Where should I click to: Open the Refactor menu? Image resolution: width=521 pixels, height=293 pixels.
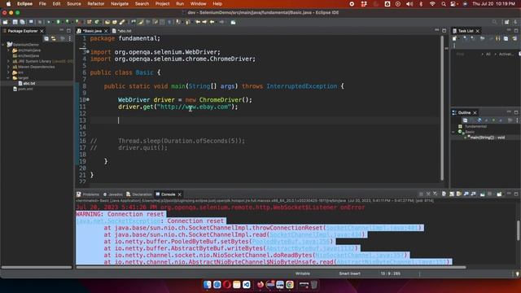96,3
